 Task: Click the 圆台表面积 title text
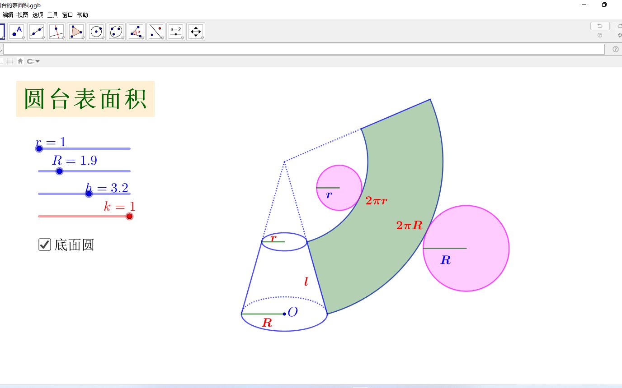point(85,99)
